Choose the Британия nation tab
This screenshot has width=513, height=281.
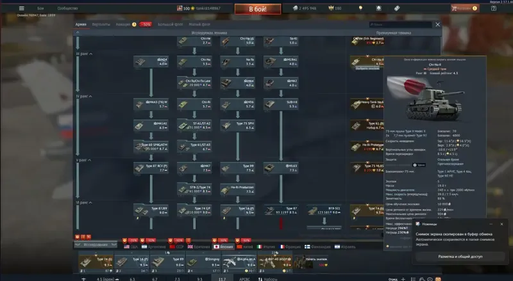[199, 246]
